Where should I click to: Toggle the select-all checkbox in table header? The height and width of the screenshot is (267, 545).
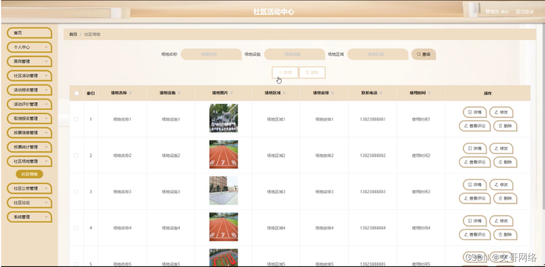pyautogui.click(x=77, y=94)
